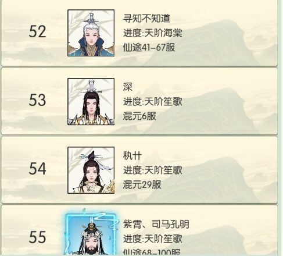283x256 pixels.
Task: Click player name 紫霄、司马孔明
Action: pos(156,224)
